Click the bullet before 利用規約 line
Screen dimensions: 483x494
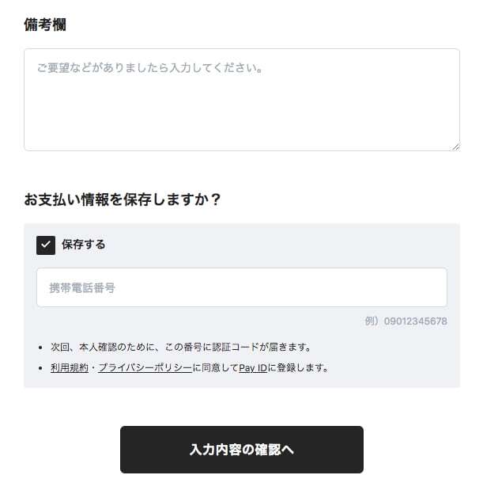(40, 369)
